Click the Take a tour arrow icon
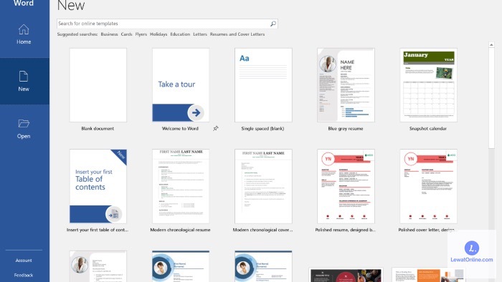This screenshot has width=502, height=282. pos(196,112)
